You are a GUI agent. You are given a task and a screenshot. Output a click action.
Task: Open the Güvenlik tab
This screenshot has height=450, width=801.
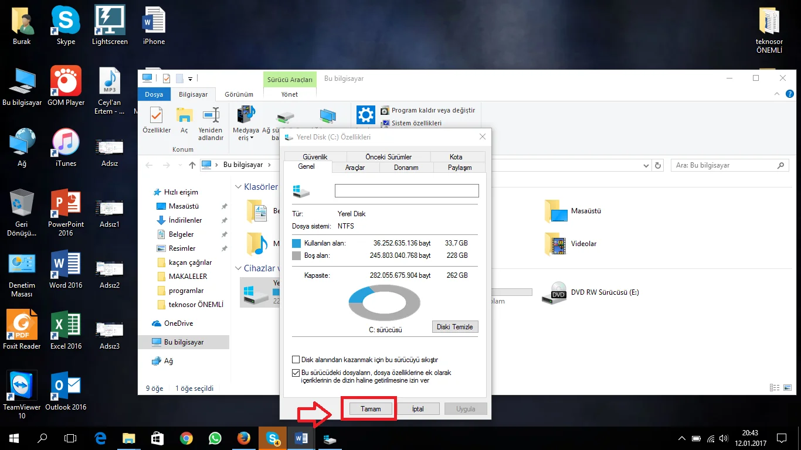click(315, 156)
